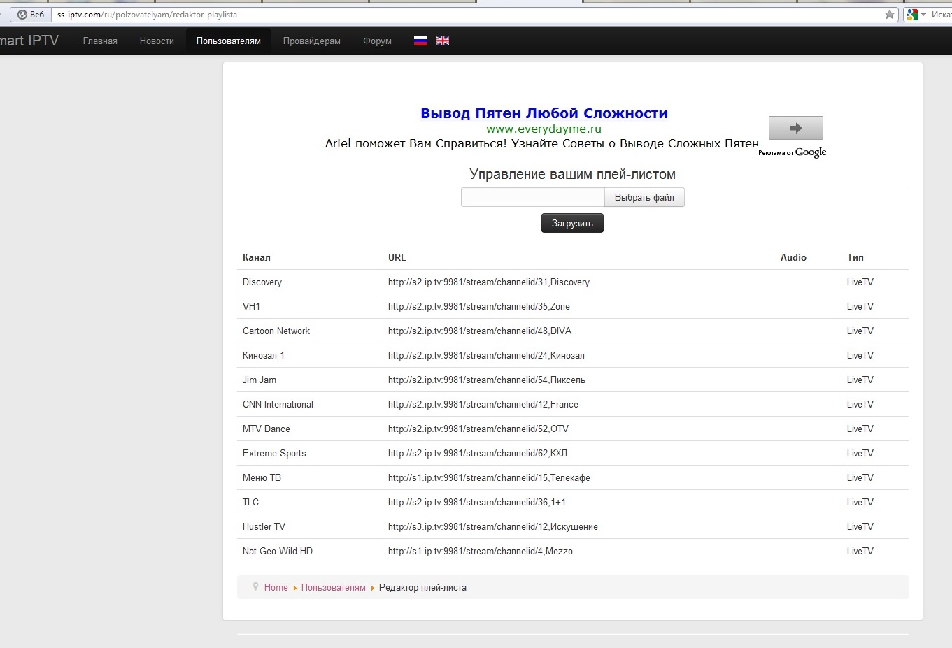The height and width of the screenshot is (648, 952).
Task: Click URL ending channelid/15,Телекафе
Action: click(x=489, y=477)
